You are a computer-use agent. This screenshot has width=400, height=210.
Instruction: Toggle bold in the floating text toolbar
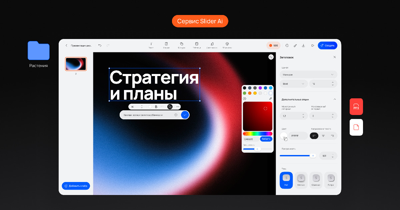[x=156, y=107]
